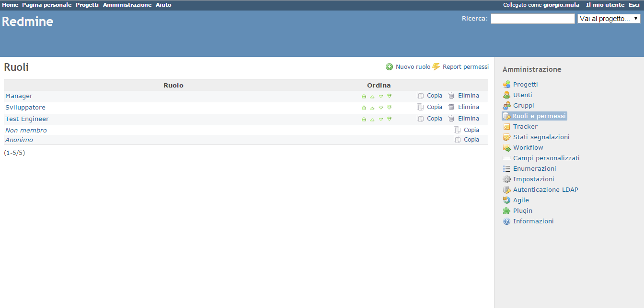
Task: Open the Manager role
Action: point(19,96)
